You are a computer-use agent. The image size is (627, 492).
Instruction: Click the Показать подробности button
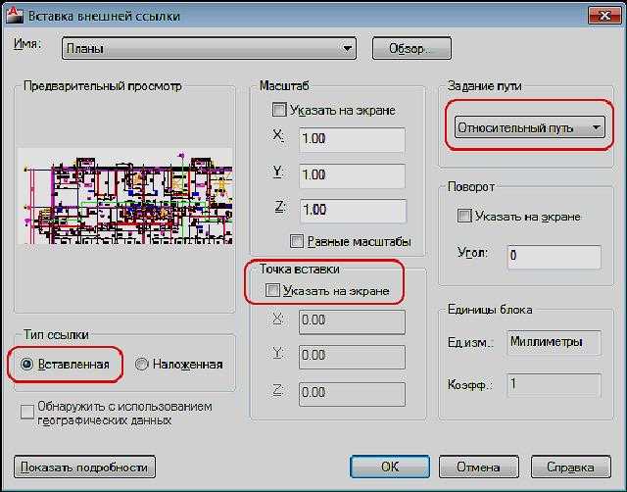84,467
